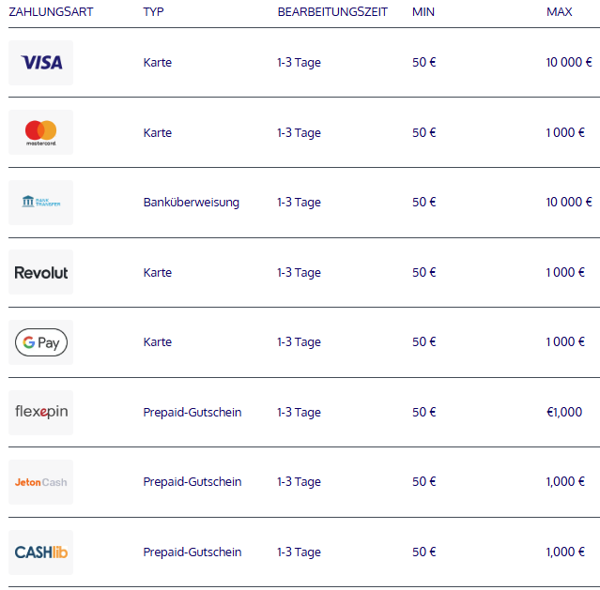600x590 pixels.
Task: Click the 10 000 € maximum for VISA
Action: pyautogui.click(x=569, y=62)
